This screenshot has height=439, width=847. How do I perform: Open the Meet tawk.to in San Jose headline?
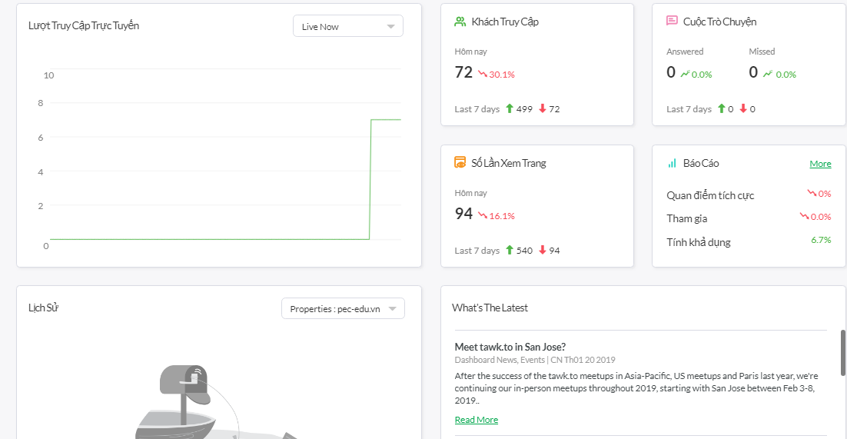[510, 347]
